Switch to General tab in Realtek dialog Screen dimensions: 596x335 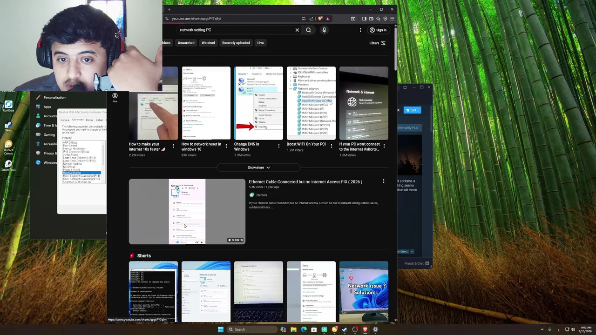pos(65,120)
